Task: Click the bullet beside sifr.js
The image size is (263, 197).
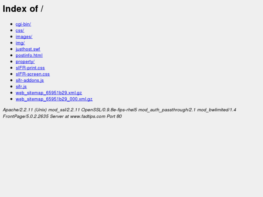Action: click(x=12, y=86)
